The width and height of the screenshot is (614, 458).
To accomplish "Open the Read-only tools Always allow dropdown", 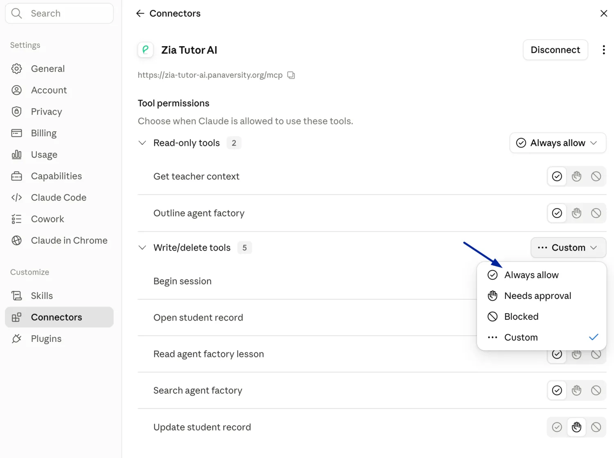I will [x=558, y=143].
